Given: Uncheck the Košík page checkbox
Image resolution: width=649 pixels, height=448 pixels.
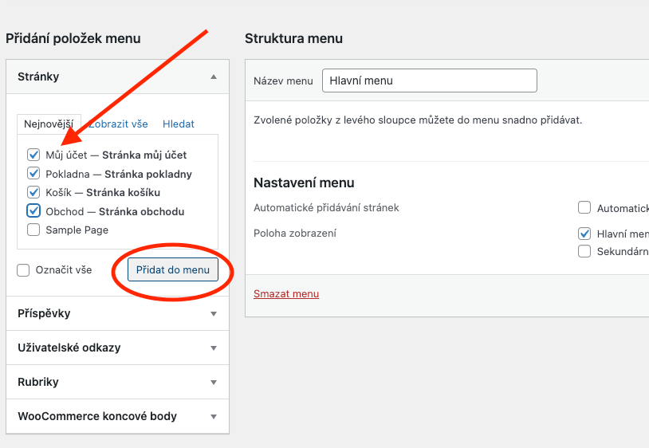Looking at the screenshot, I should tap(33, 192).
